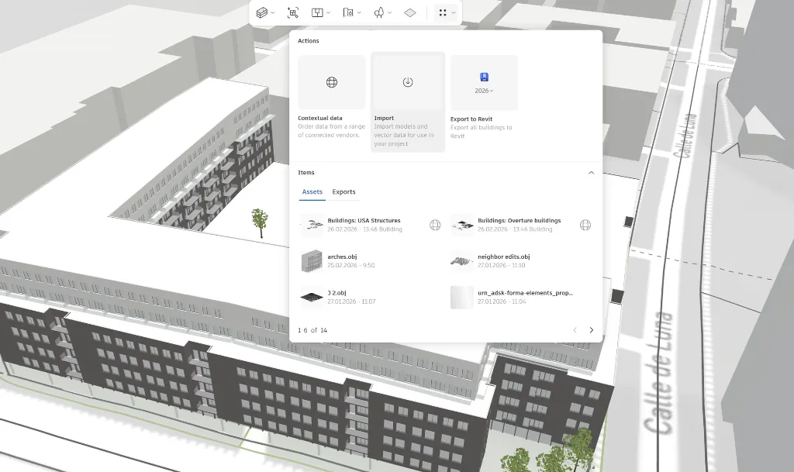Click the four-dot library icon
The image size is (794, 472).
[x=443, y=12]
